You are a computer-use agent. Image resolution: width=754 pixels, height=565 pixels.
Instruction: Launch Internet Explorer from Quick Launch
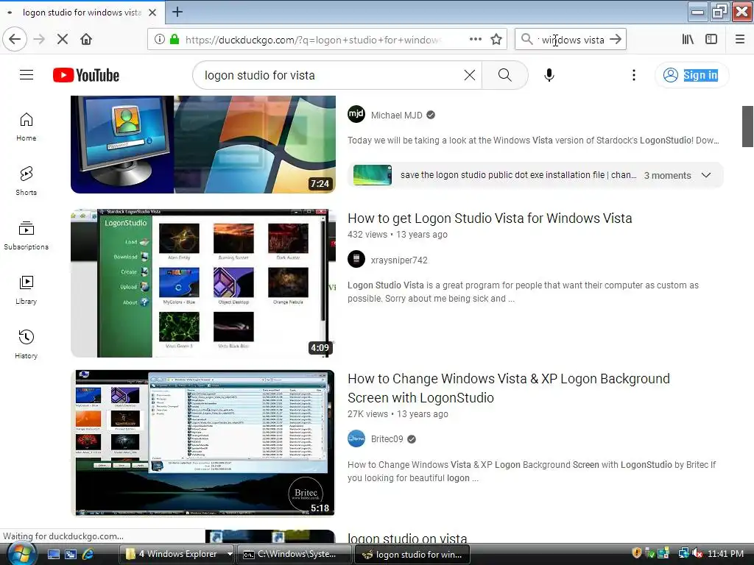88,554
